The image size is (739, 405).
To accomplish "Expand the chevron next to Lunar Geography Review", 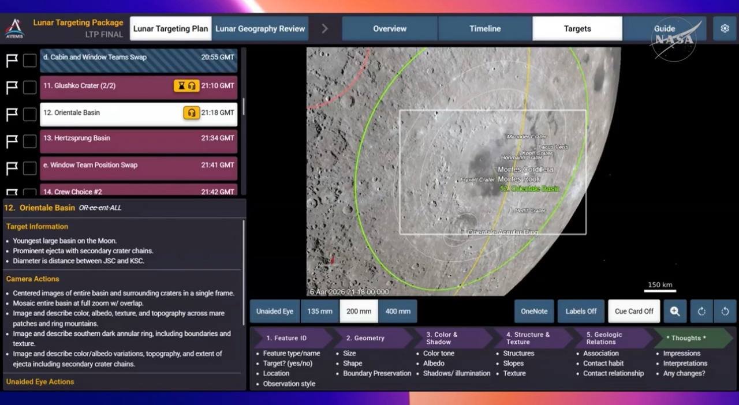I will [324, 28].
